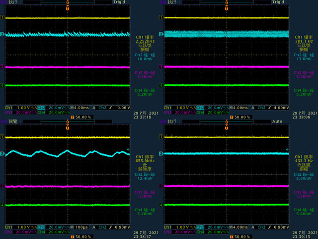
Task: Select the green channel 4 marker in the 23:39:15 capture
Action: pos(161,205)
